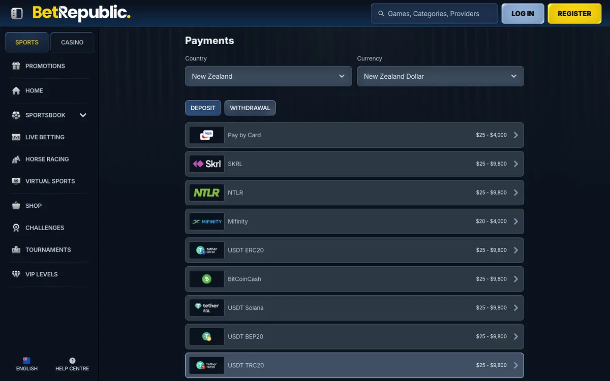Click the tether ERC20 logo

[x=207, y=250]
